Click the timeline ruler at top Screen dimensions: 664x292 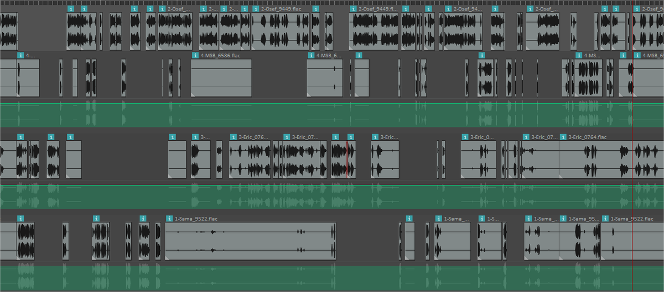pyautogui.click(x=332, y=2)
